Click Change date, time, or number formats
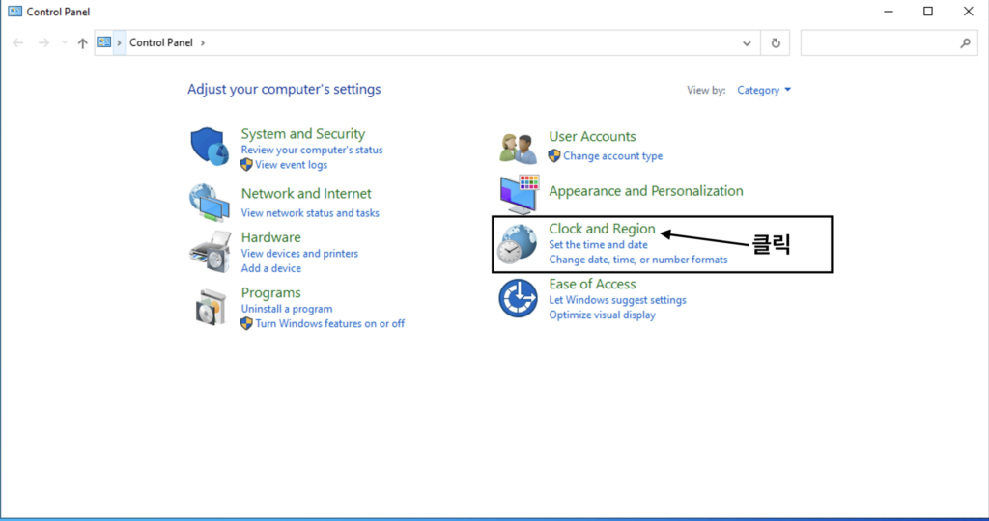Viewport: 989px width, 521px height. coord(637,260)
